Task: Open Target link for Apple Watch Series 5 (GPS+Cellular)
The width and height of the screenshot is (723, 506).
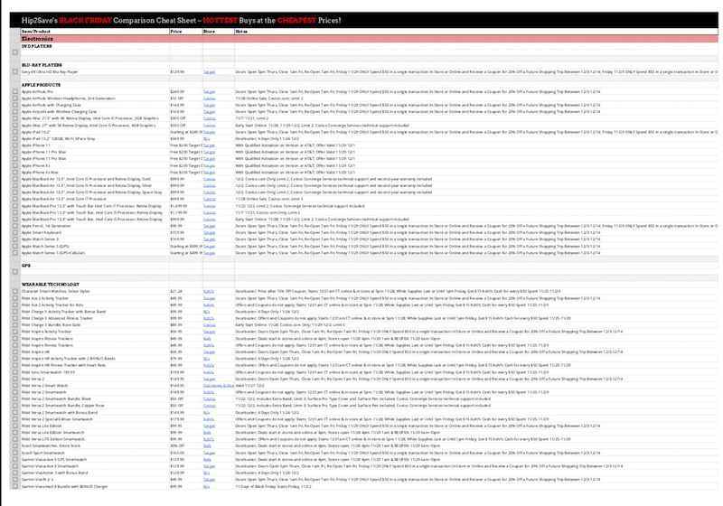Action: 209,253
